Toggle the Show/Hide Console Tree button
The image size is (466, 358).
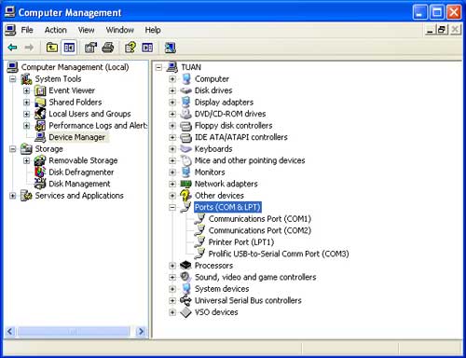point(69,48)
